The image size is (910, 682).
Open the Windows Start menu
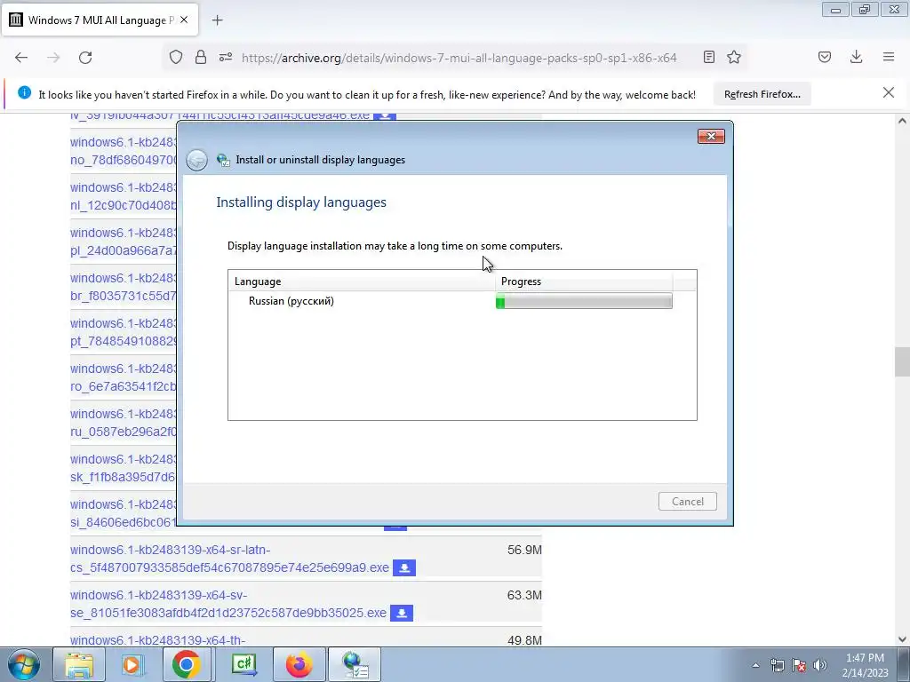[24, 664]
